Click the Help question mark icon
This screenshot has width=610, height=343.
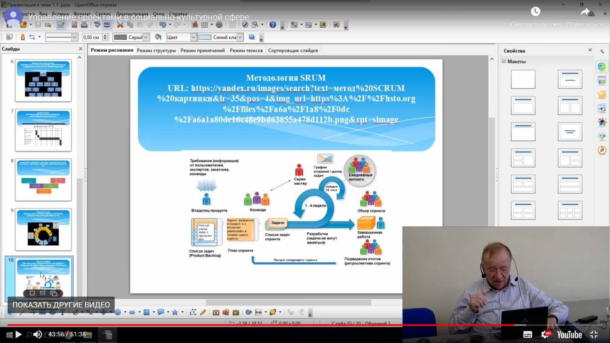tap(273, 25)
